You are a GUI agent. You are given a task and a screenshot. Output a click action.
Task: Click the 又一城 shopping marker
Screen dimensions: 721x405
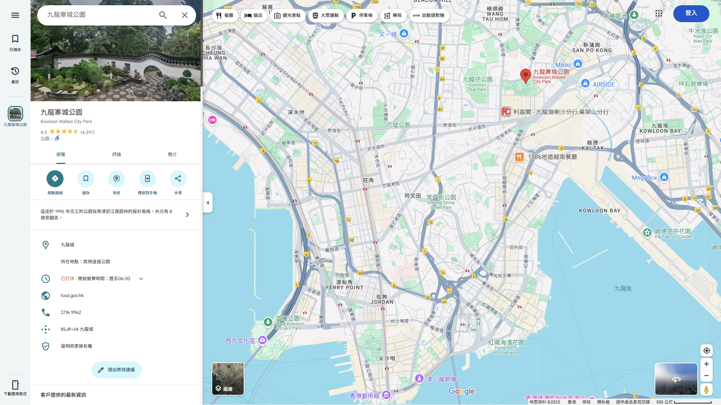point(404,33)
